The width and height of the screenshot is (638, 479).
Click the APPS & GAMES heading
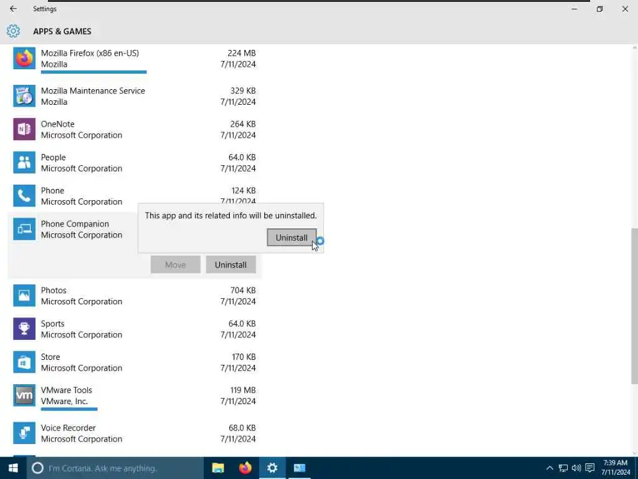(62, 31)
